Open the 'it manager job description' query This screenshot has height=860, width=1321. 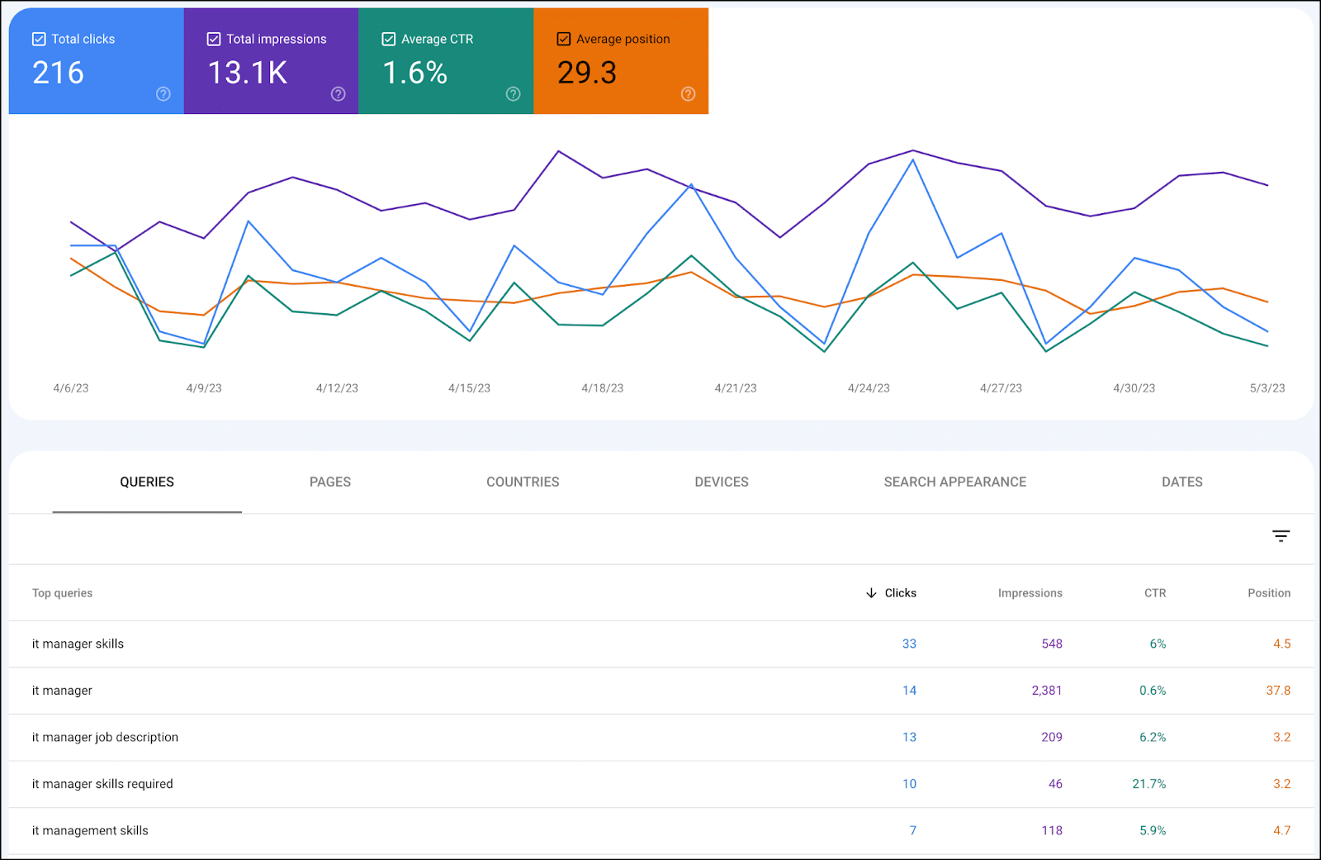pyautogui.click(x=105, y=737)
